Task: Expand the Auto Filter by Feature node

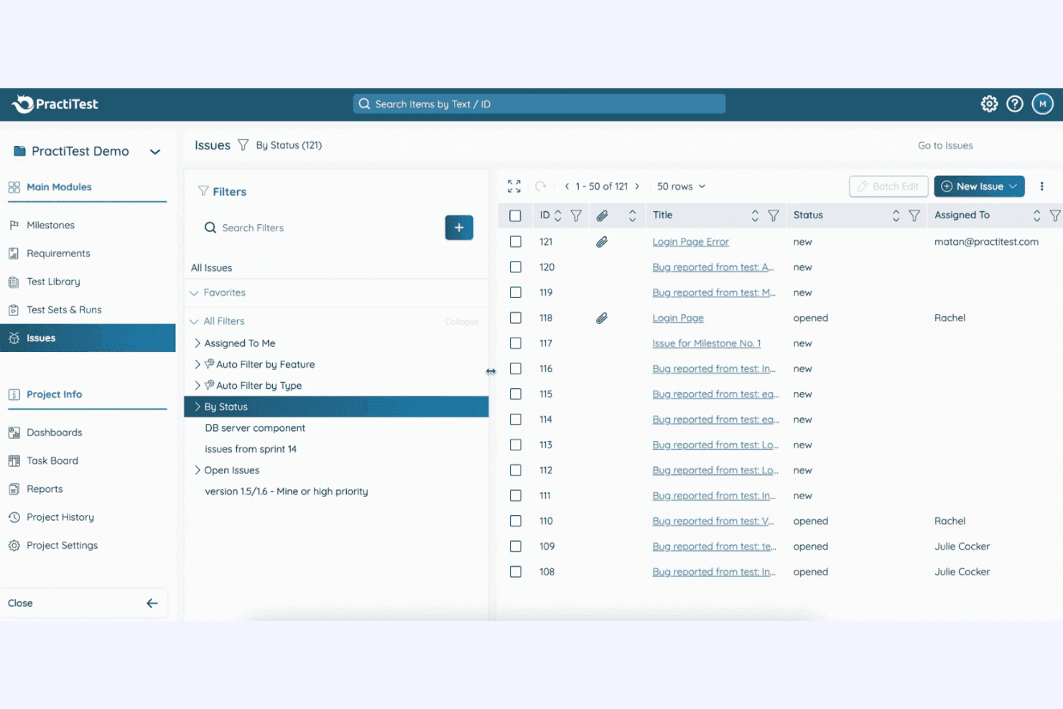Action: 198,364
